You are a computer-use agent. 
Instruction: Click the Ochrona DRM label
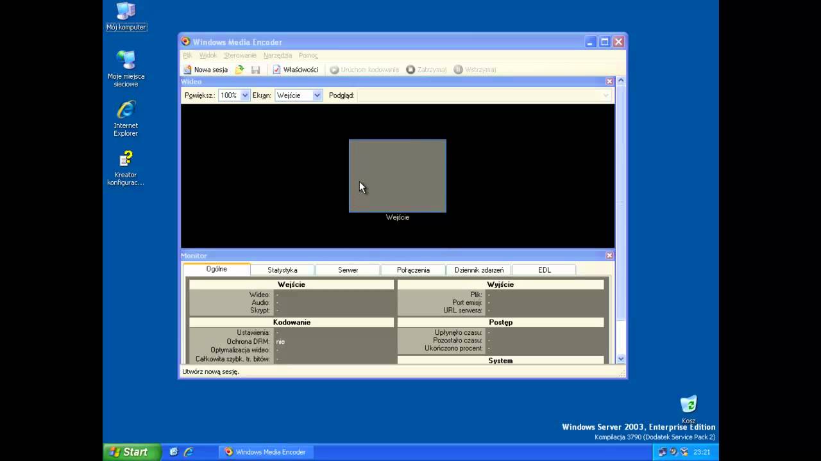point(248,342)
